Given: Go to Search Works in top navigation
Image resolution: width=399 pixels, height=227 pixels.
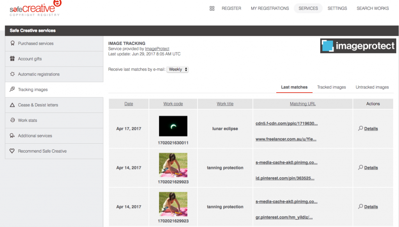Looking at the screenshot, I should tap(373, 8).
